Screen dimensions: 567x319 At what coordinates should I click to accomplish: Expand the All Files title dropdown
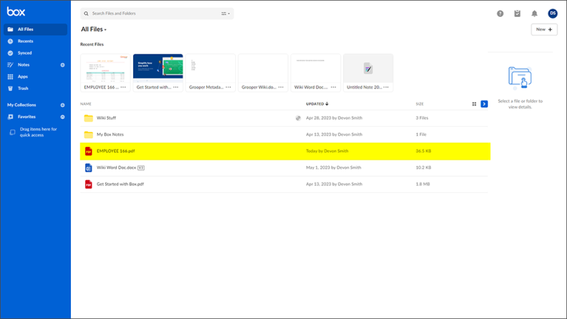click(94, 29)
